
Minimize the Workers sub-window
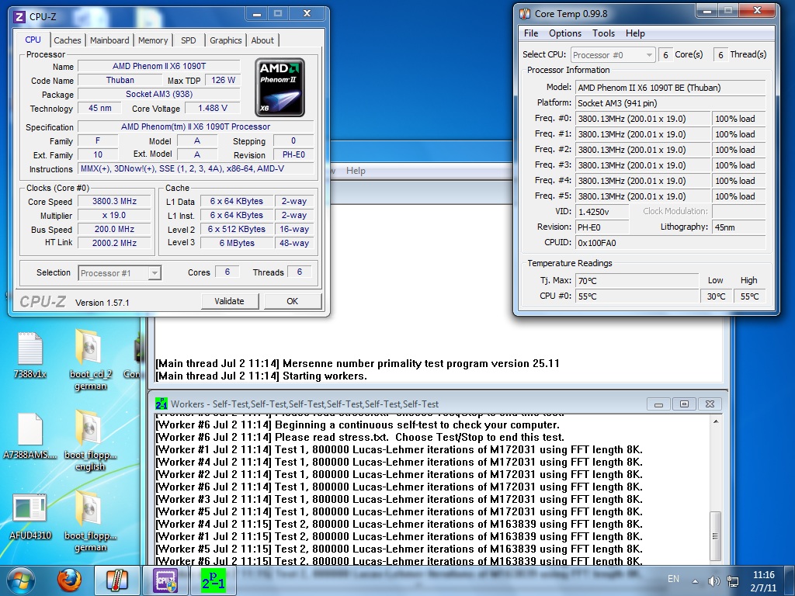658,404
